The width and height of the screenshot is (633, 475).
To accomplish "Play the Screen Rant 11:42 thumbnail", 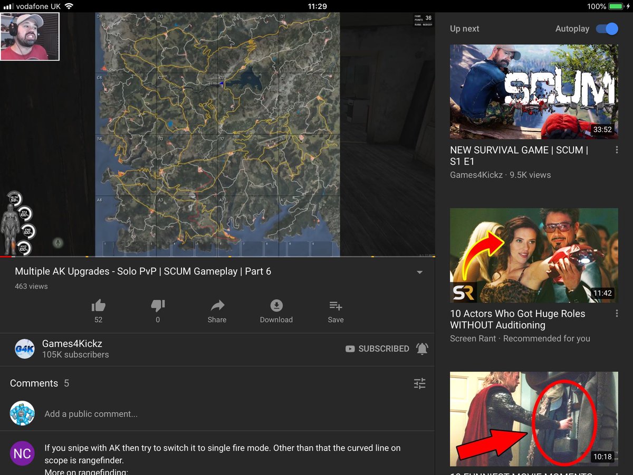I will pyautogui.click(x=534, y=255).
